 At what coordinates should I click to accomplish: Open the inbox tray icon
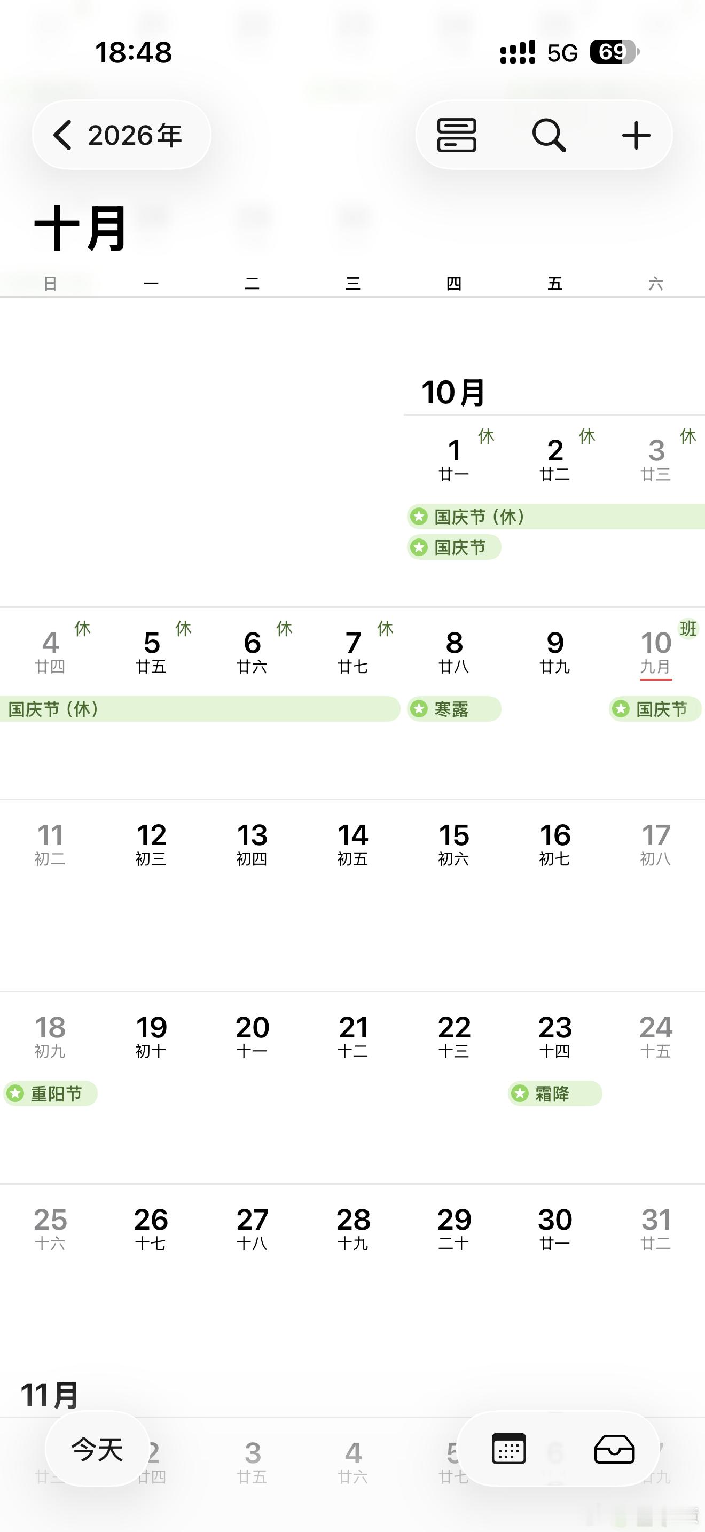click(615, 1449)
